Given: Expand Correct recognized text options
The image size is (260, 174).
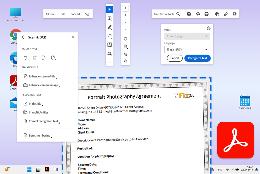Looking at the screenshot, I should click(x=42, y=121).
